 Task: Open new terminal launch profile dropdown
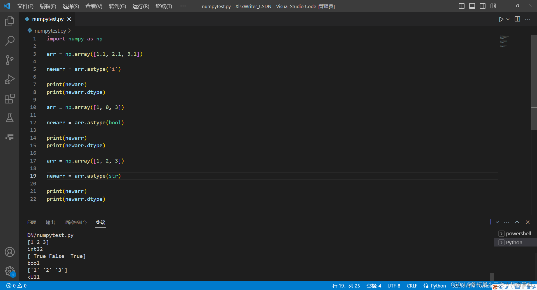coord(497,222)
